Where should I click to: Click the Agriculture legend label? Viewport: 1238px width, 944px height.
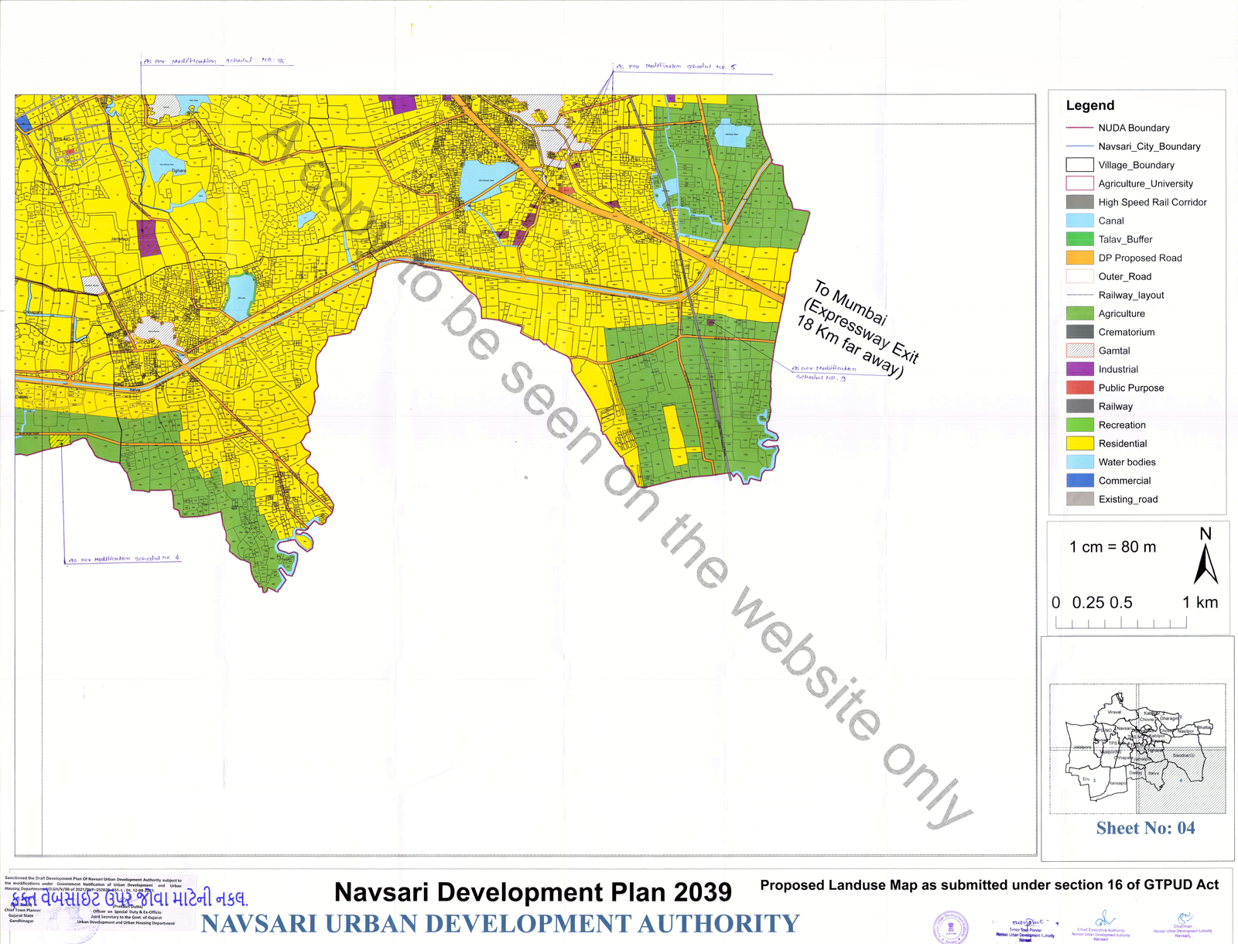point(1121,313)
